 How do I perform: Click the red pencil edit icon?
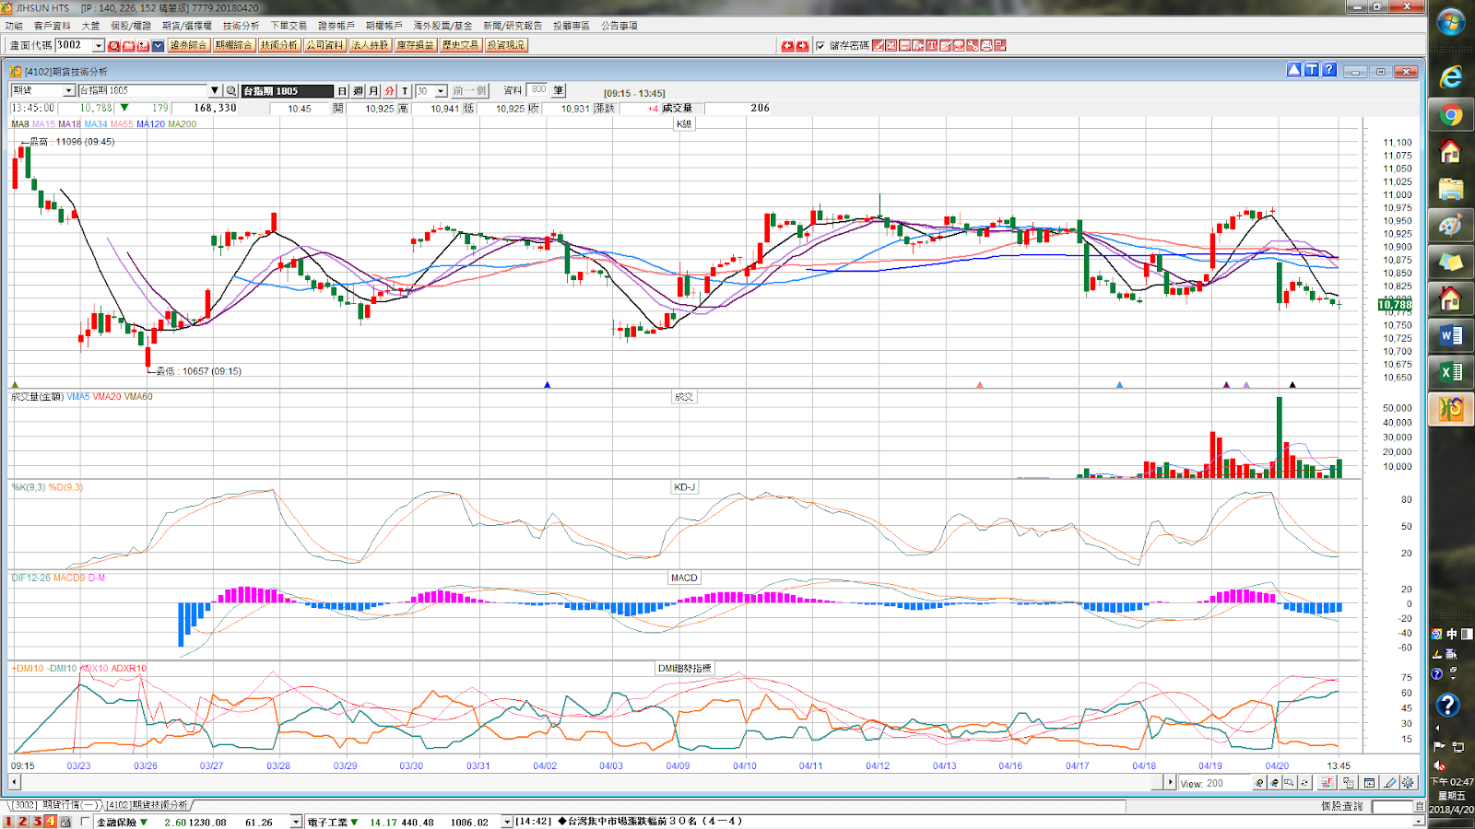tap(879, 45)
